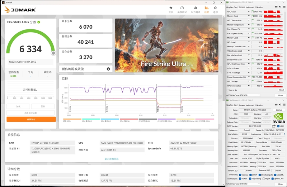The height and width of the screenshot is (187, 287).
Task: Click the 3DMark logo
Action: coord(20,10)
